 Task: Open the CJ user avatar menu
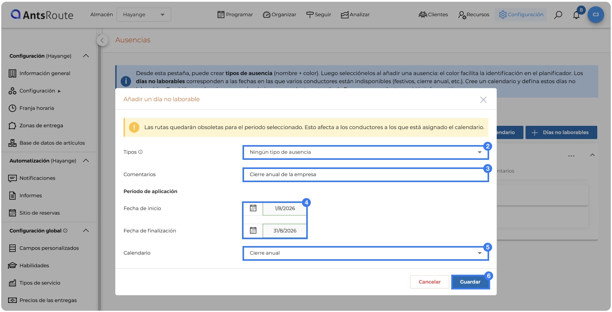coord(595,15)
